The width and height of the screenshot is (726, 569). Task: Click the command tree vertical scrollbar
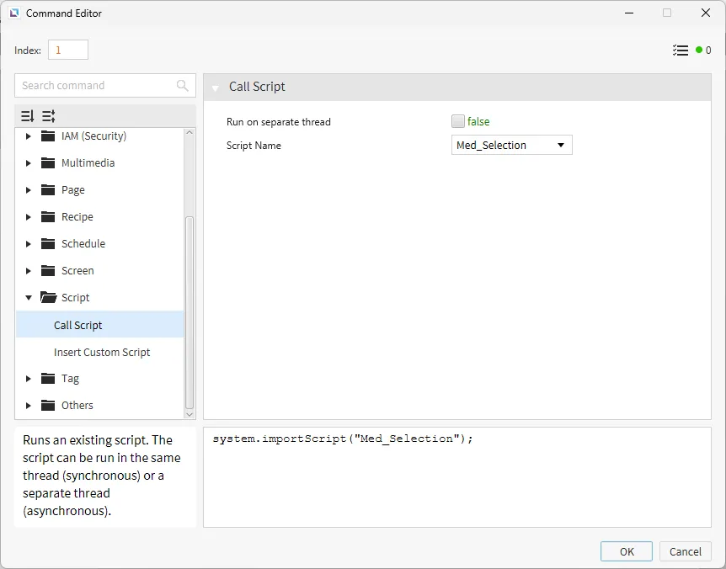click(x=190, y=311)
